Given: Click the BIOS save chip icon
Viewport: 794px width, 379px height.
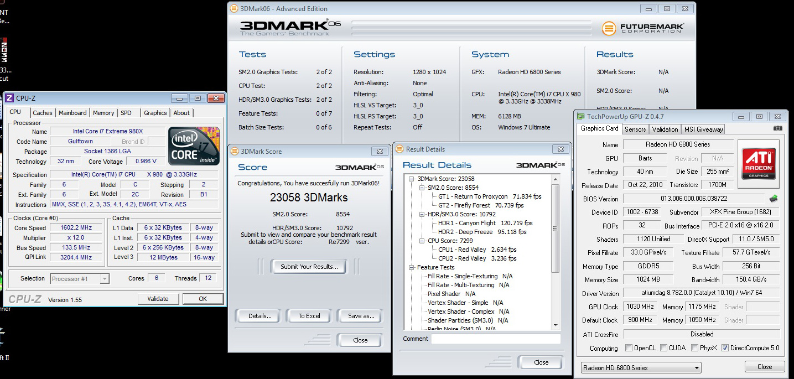Looking at the screenshot, I should click(x=774, y=199).
